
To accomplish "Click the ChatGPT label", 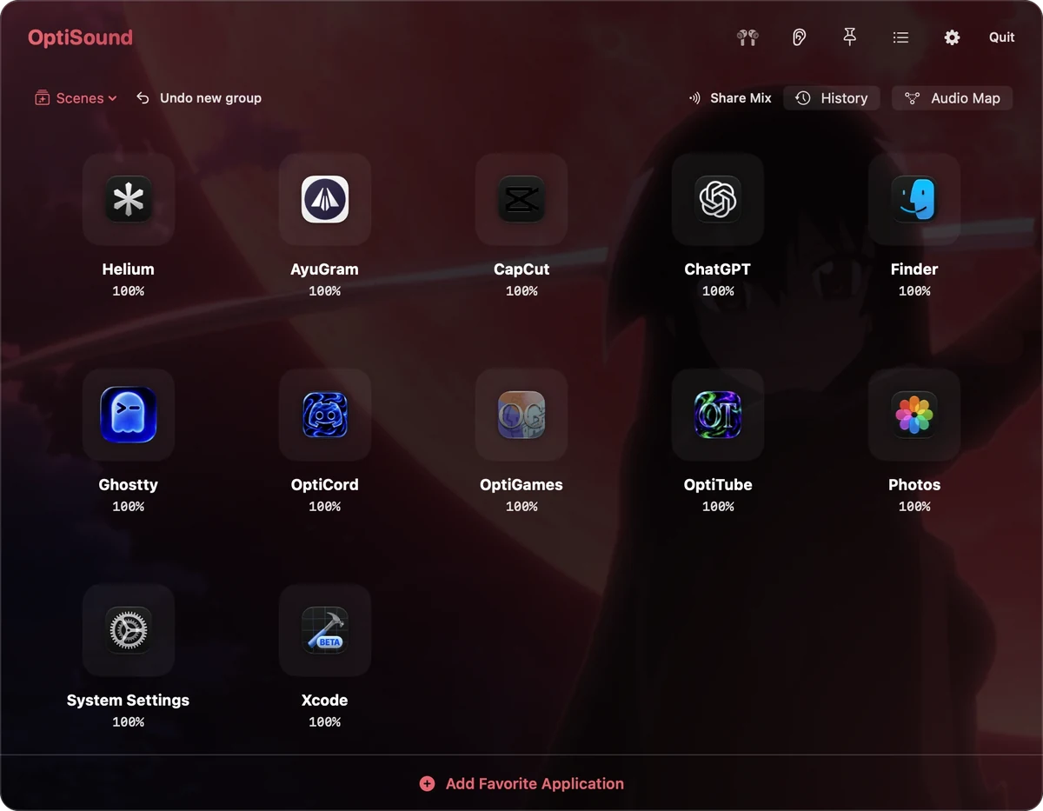I will [718, 269].
